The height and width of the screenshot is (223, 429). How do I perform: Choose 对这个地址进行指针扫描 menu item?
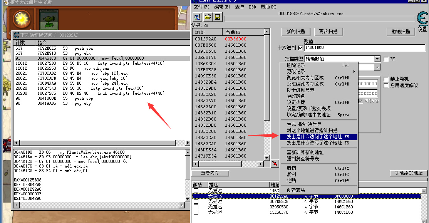pos(319,131)
